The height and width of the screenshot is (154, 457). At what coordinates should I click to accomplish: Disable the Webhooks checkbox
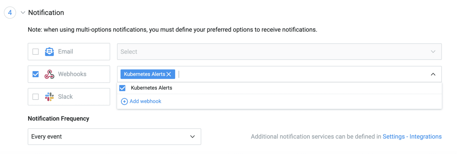pos(35,74)
